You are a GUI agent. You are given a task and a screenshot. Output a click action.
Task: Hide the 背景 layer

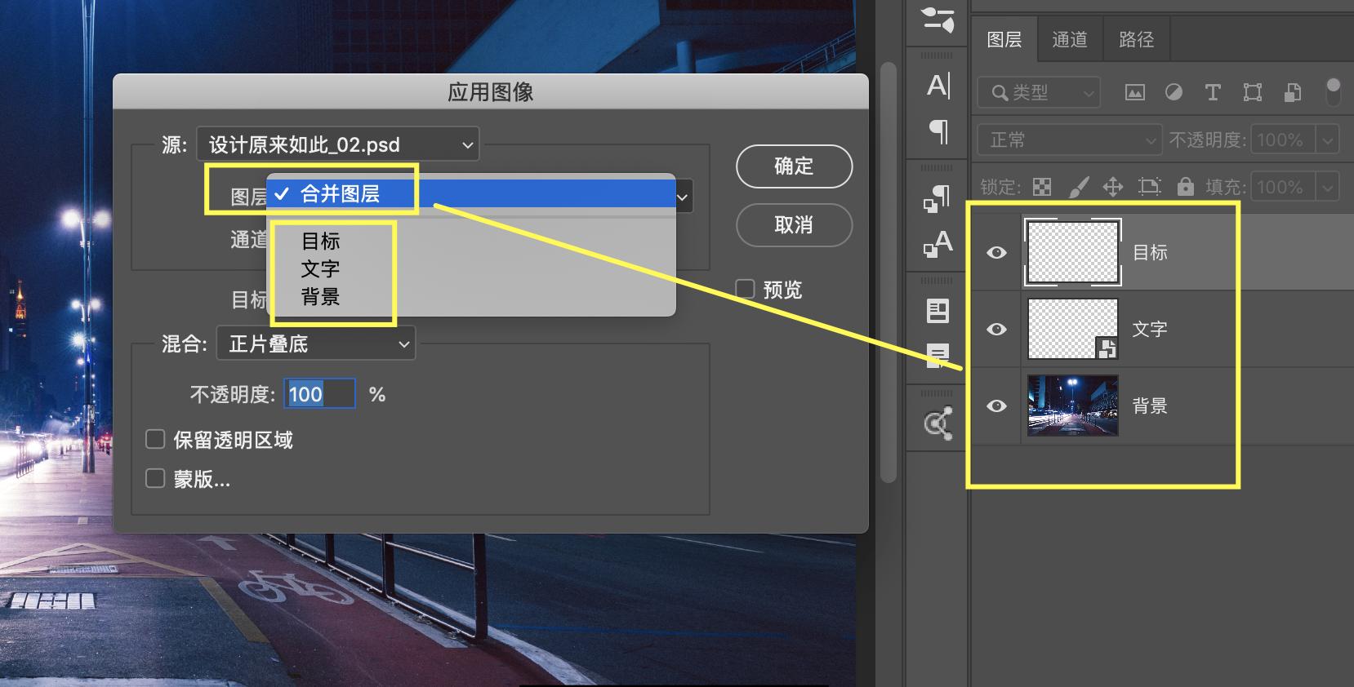(x=996, y=406)
